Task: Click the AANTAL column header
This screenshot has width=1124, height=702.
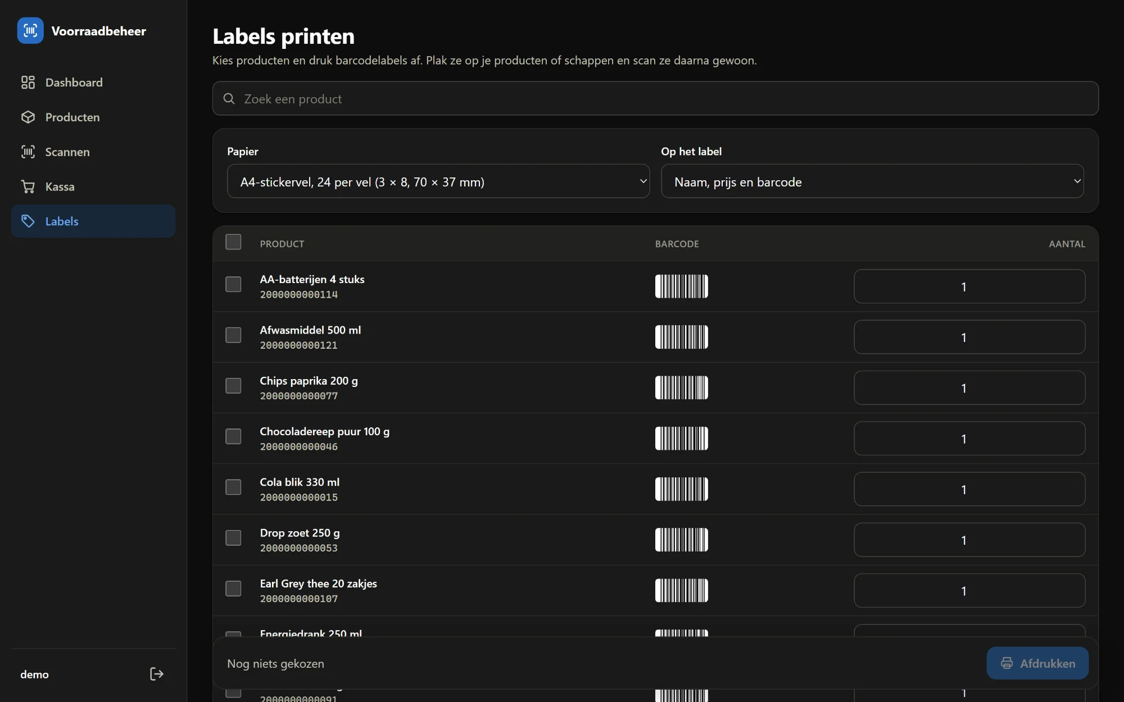Action: [1067, 244]
